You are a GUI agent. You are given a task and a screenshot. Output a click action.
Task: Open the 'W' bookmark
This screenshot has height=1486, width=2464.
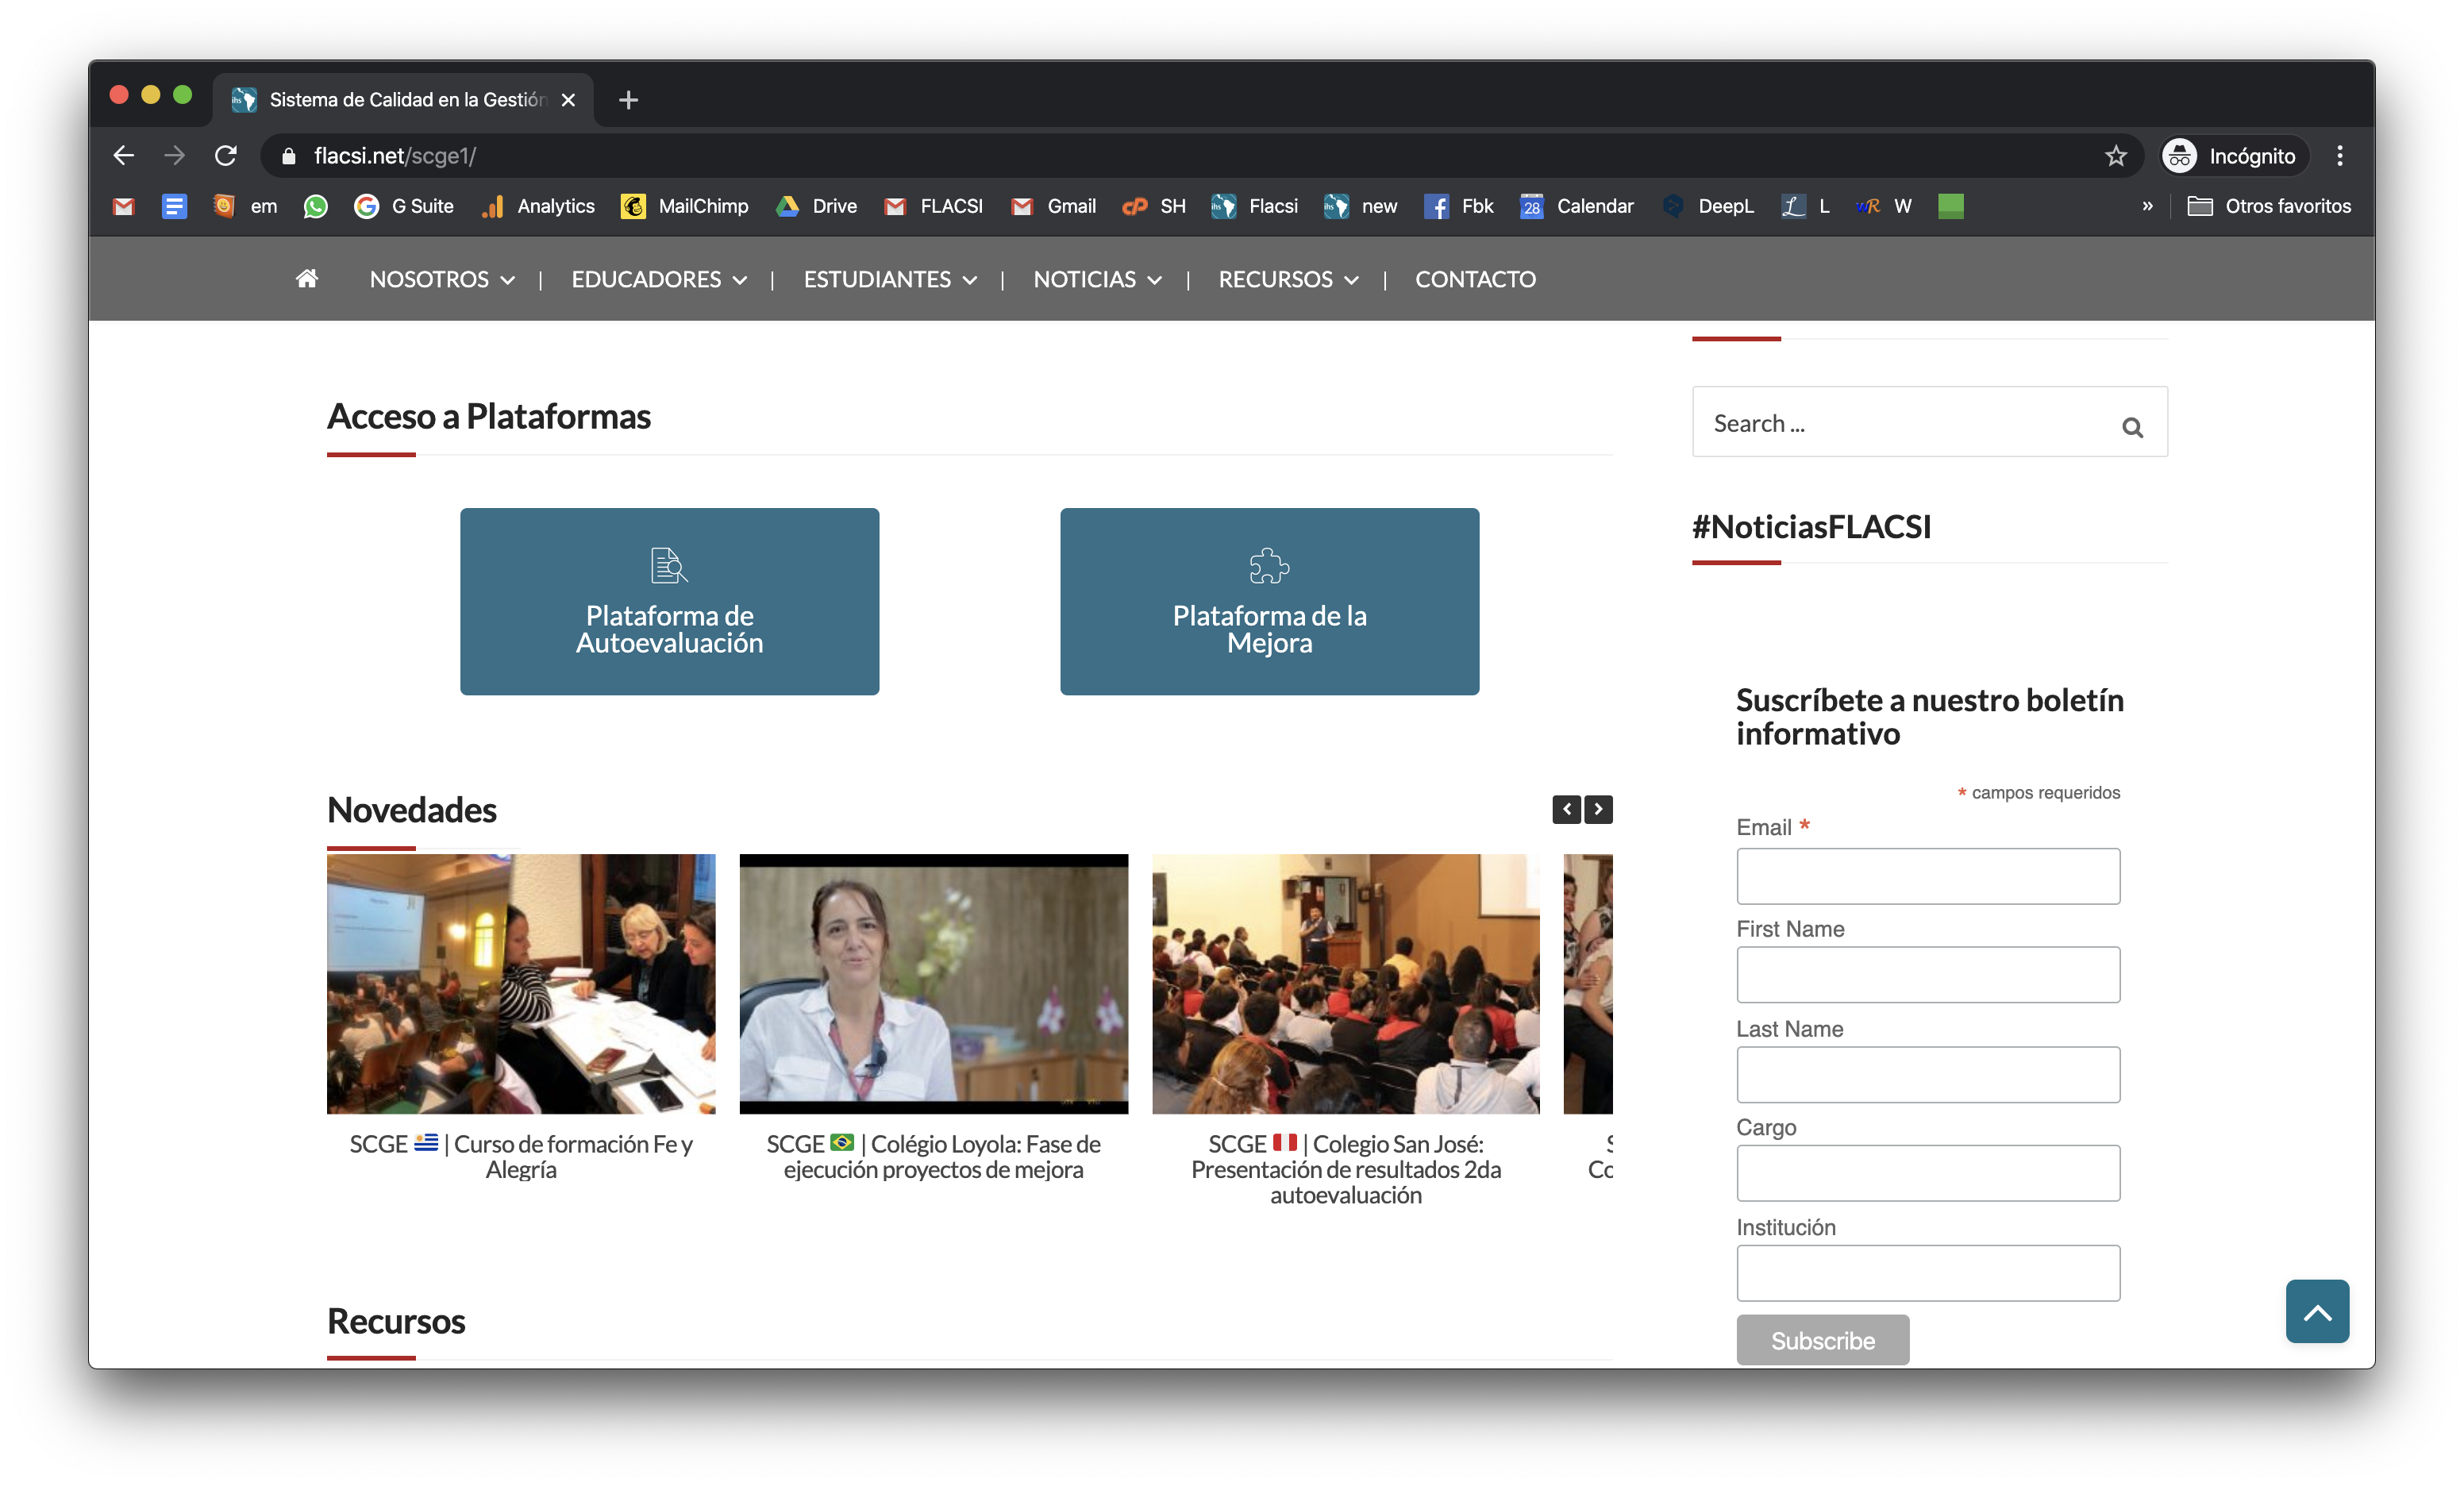tap(1884, 206)
